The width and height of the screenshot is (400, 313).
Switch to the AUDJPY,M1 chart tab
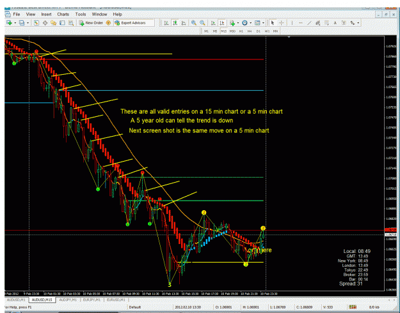pos(67,300)
